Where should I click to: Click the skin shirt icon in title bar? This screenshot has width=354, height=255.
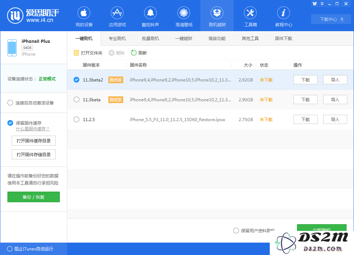(x=315, y=4)
